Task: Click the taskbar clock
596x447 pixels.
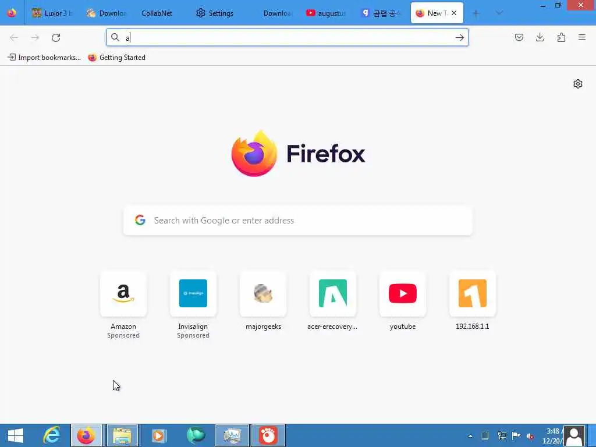Action: click(x=552, y=436)
